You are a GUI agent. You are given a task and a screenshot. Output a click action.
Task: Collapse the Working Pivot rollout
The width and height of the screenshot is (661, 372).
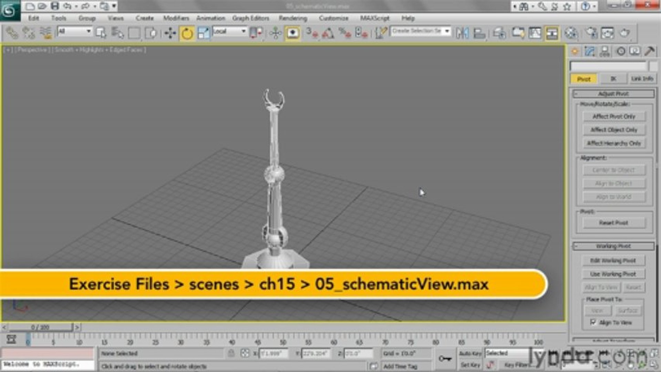[613, 246]
